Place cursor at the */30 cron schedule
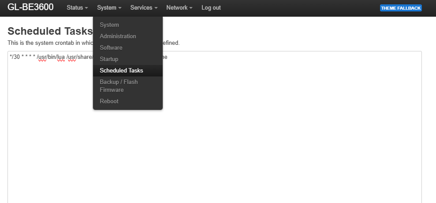The image size is (436, 203). [x=15, y=57]
